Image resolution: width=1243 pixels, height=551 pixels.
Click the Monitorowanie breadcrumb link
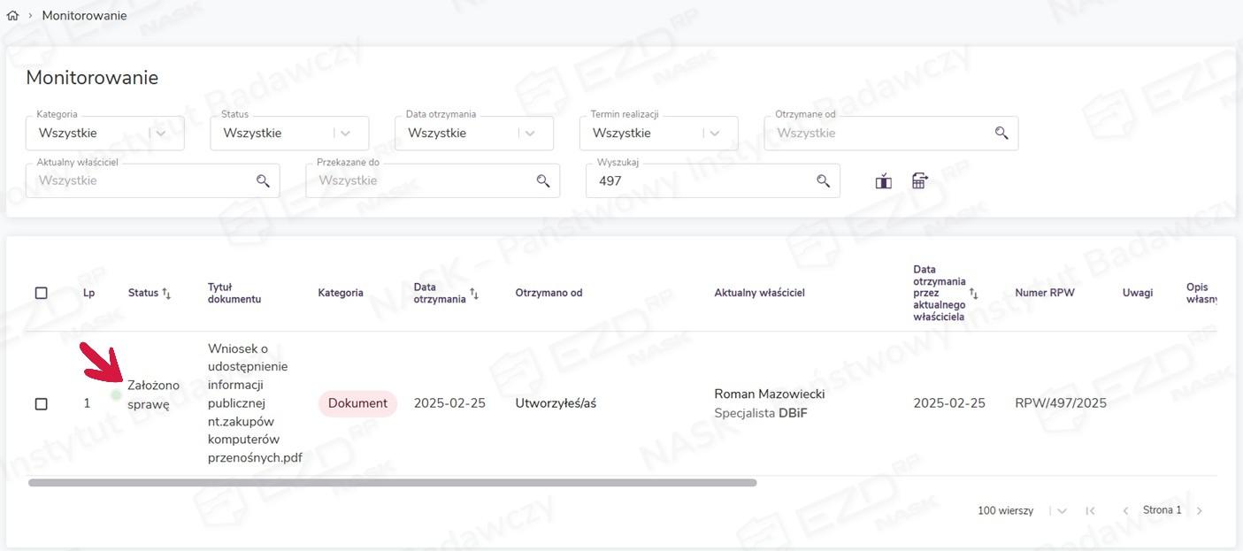coord(84,16)
